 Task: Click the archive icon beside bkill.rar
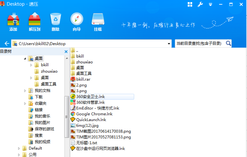click(x=73, y=79)
